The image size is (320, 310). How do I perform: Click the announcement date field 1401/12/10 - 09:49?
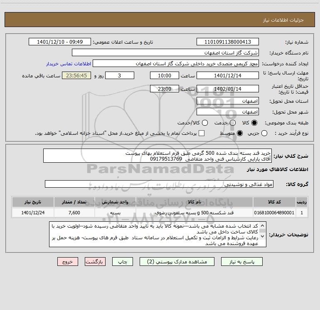coord(60,42)
